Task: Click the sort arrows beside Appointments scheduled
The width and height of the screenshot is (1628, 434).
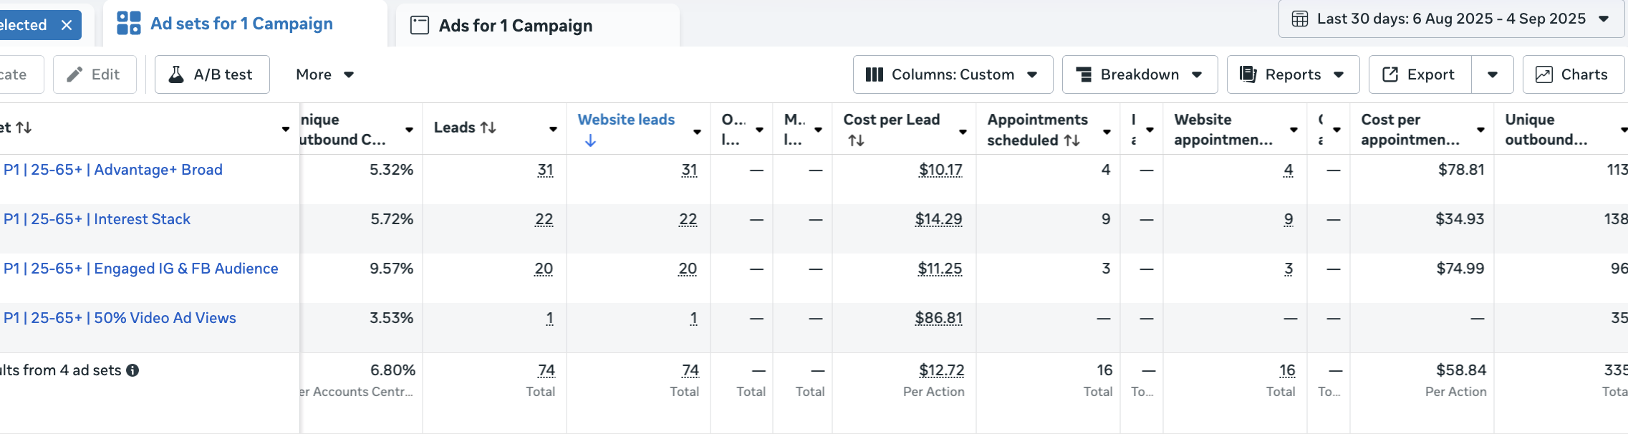Action: [1071, 141]
